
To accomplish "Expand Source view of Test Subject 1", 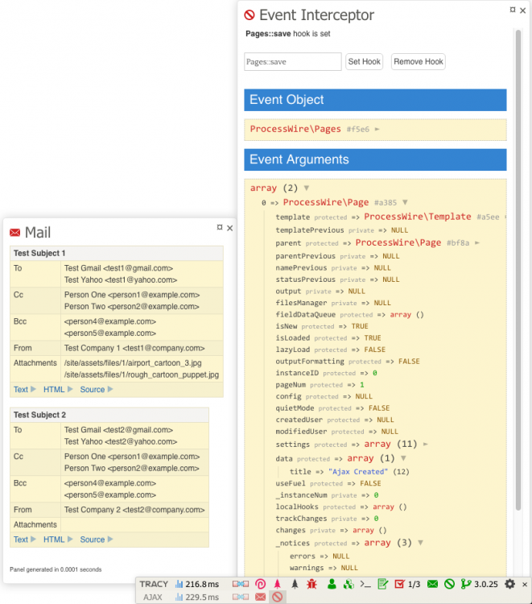I will coord(97,390).
